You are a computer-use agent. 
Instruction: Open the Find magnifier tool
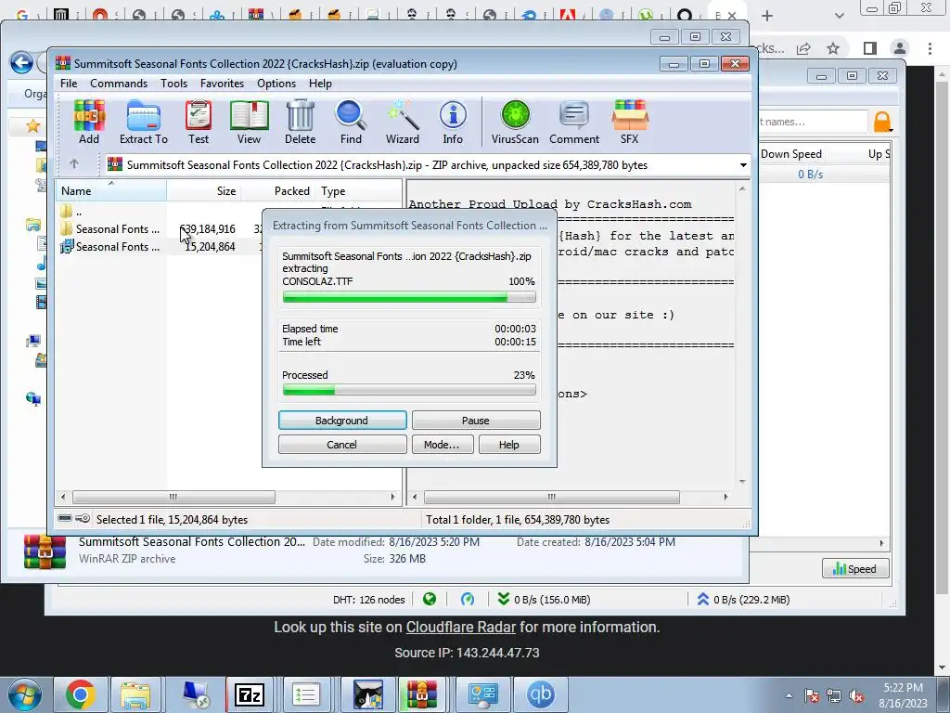tap(351, 122)
